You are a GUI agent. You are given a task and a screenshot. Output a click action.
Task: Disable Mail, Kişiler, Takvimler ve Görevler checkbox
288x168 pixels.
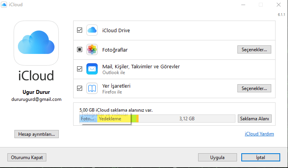(x=80, y=69)
